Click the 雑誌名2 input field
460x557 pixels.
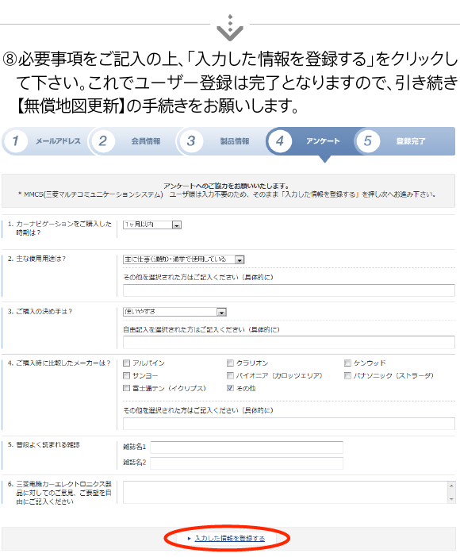[x=247, y=463]
